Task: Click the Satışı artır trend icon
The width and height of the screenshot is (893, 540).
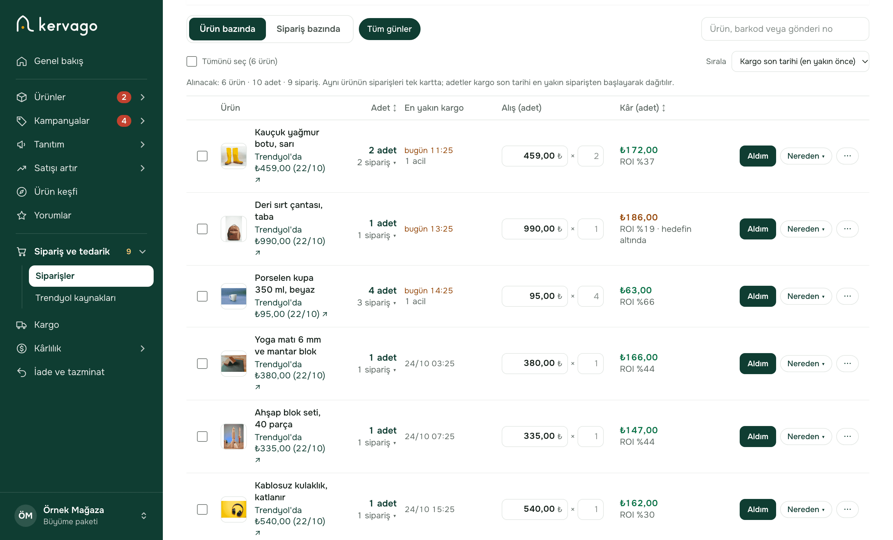Action: [22, 168]
